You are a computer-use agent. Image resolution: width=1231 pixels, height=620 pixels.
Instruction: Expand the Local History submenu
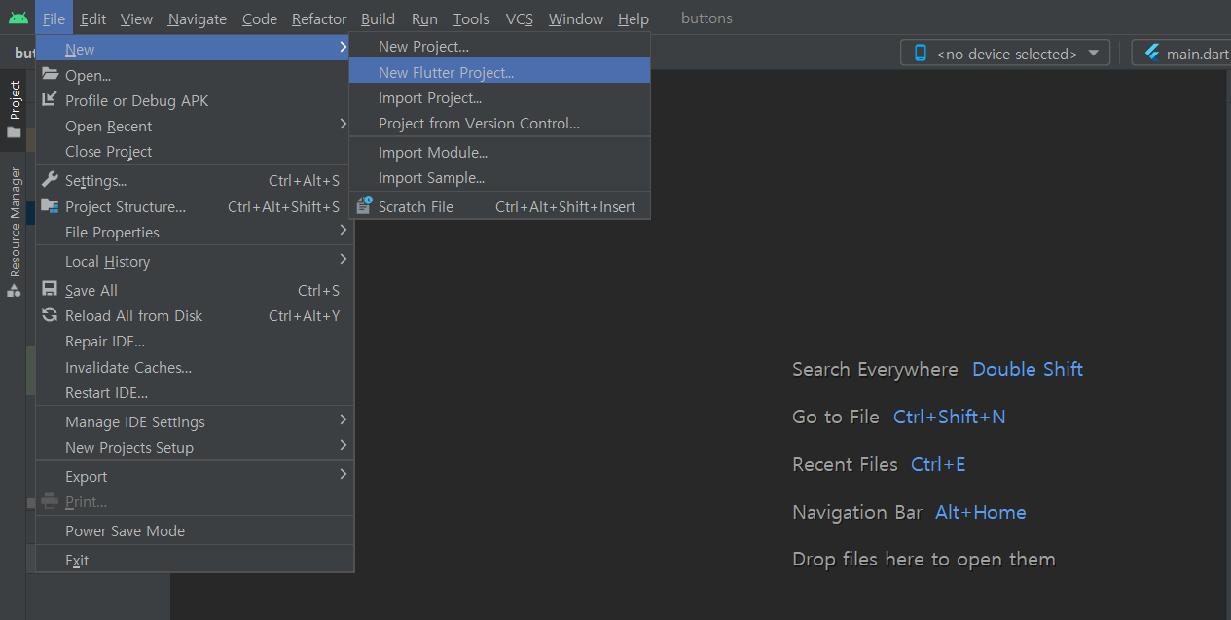click(343, 259)
